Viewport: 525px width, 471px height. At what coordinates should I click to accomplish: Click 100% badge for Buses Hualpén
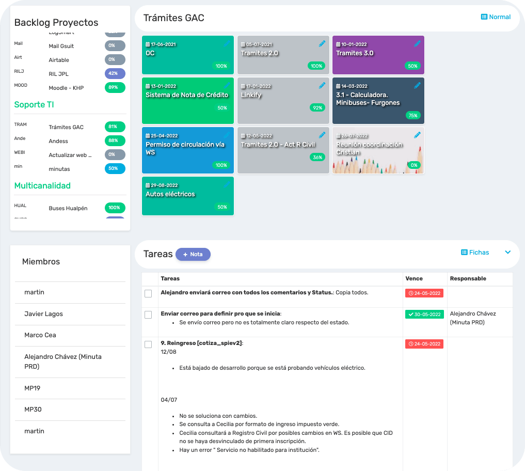click(x=115, y=208)
